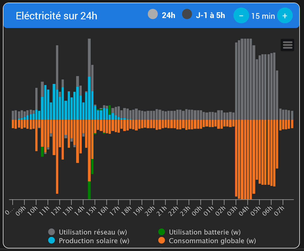Viewport: 304px width, 251px height.
Task: Click the Eléctricité sur 24h title
Action: 56,16
